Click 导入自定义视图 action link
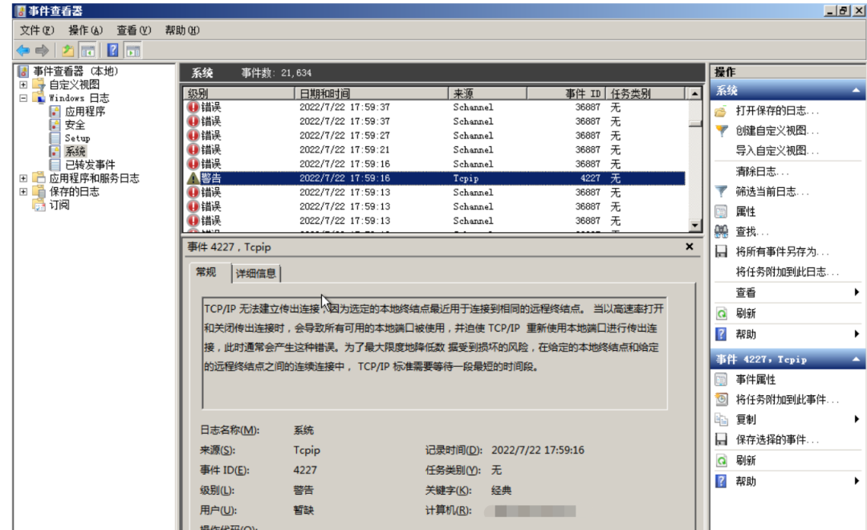The width and height of the screenshot is (867, 530). [777, 150]
